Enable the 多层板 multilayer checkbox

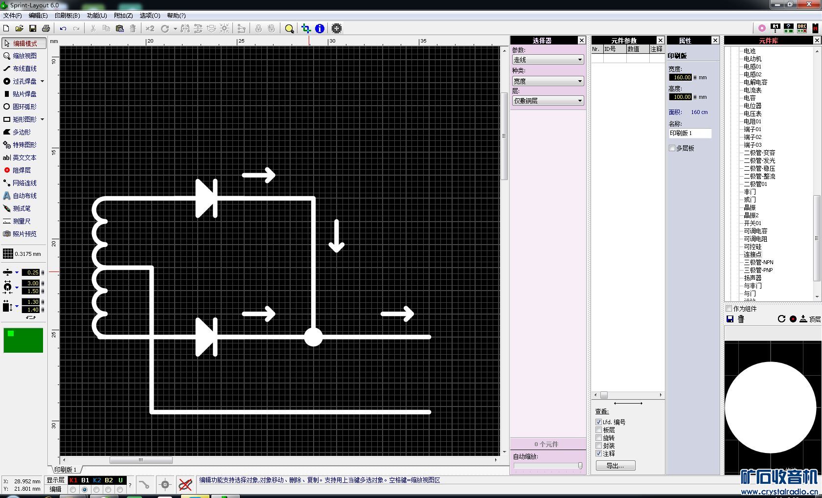(672, 148)
